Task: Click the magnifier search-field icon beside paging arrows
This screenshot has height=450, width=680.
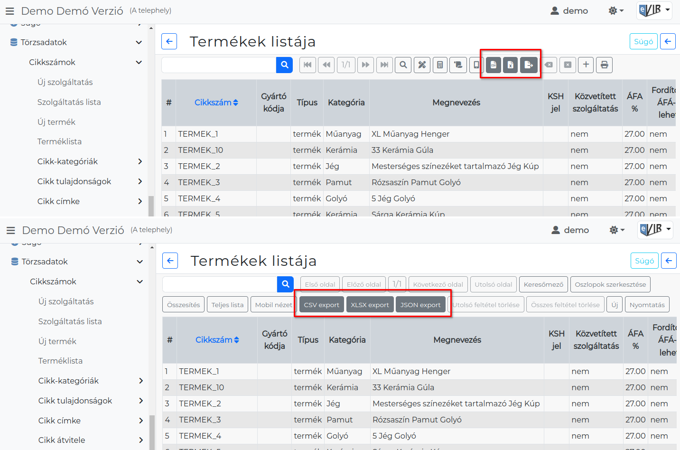Action: click(x=403, y=65)
